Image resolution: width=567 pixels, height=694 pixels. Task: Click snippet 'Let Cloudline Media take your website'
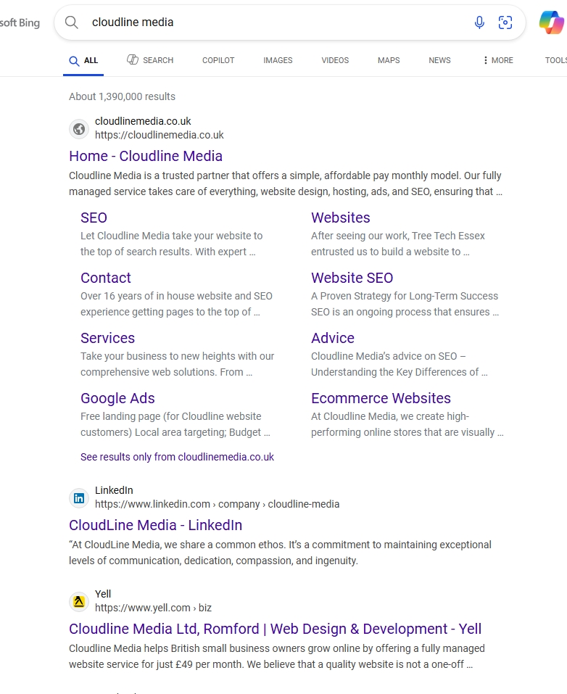pos(172,244)
